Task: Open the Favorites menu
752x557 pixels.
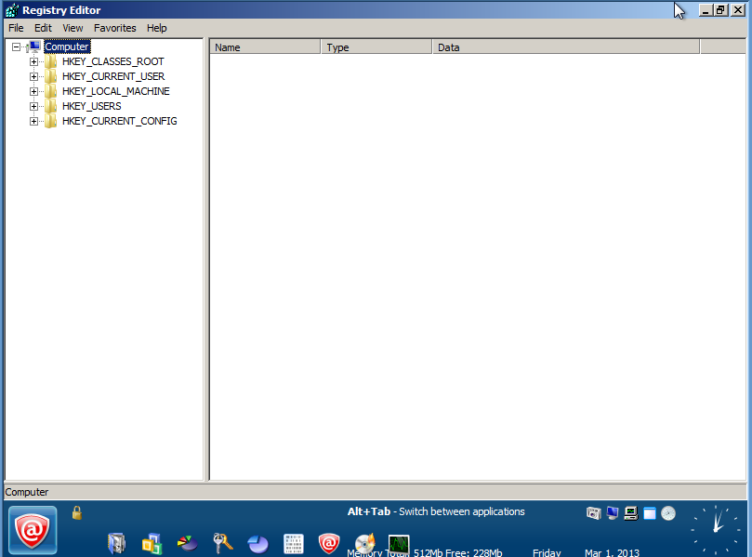Action: click(114, 28)
